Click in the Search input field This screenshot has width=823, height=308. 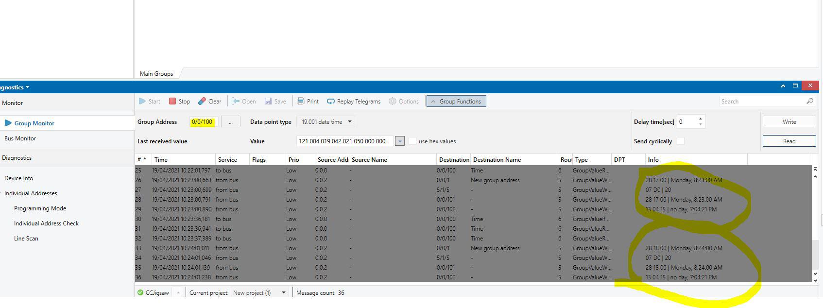point(762,101)
